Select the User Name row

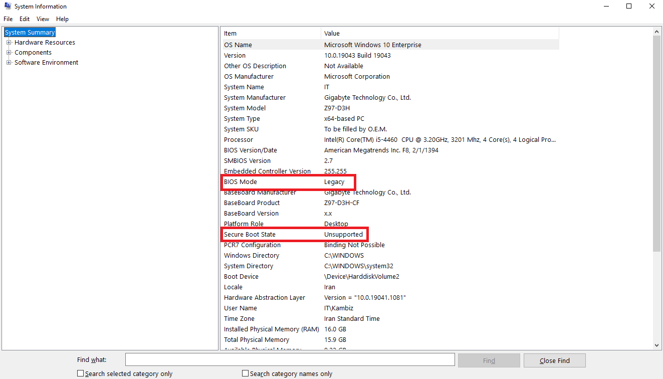click(390, 308)
